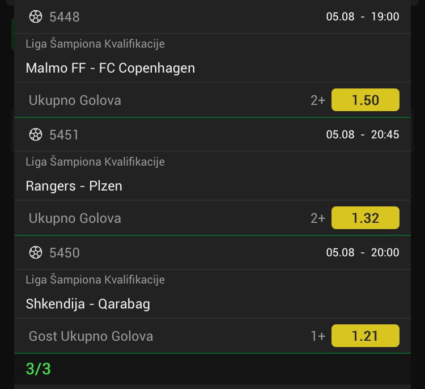Tap the 05.08 - 20:00 kickoff time

click(363, 252)
